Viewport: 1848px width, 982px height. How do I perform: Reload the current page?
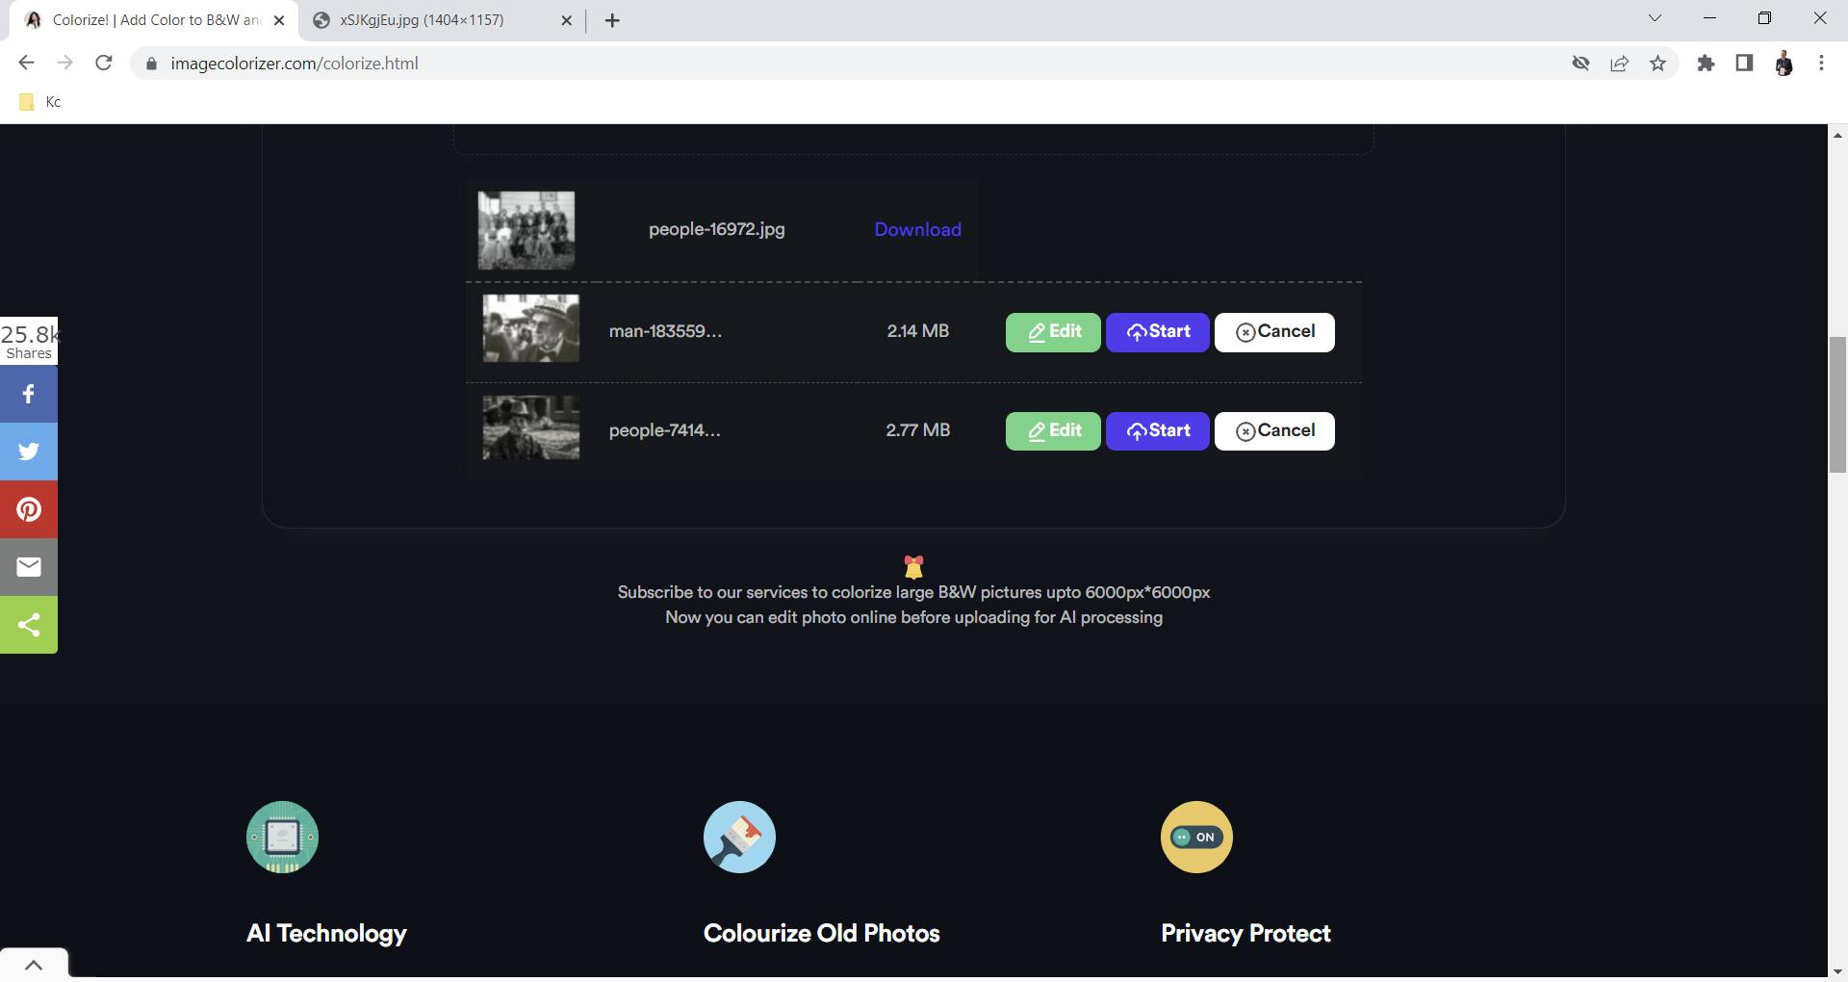click(104, 64)
